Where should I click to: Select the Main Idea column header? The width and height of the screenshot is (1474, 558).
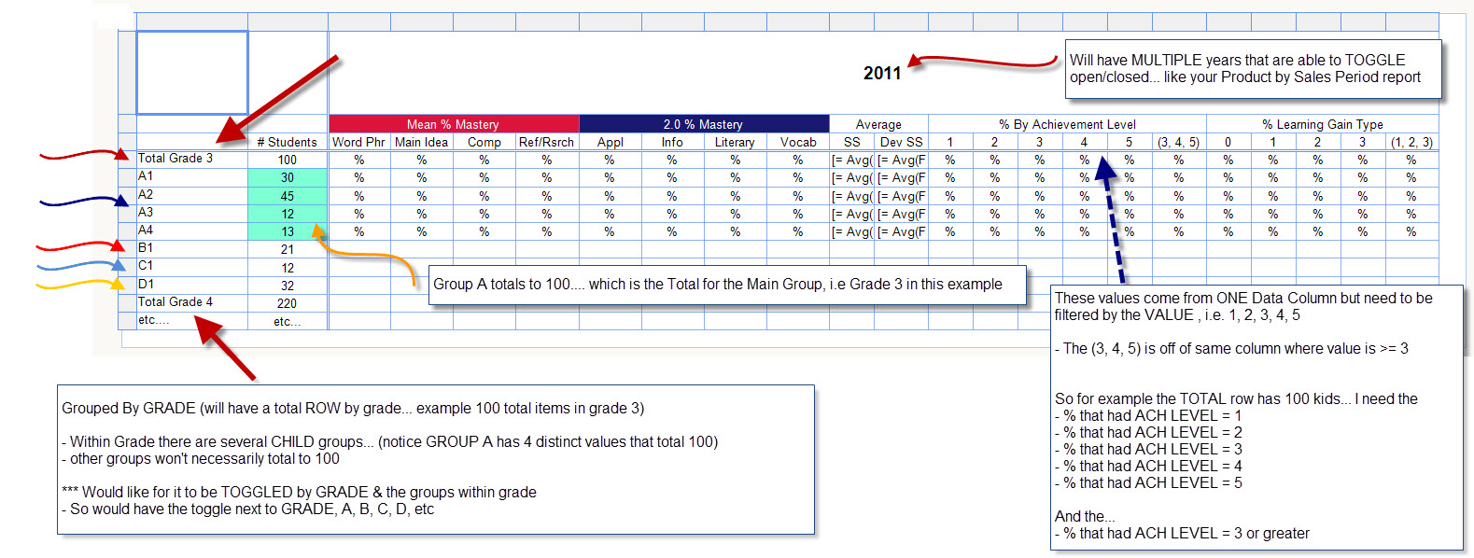pos(421,142)
